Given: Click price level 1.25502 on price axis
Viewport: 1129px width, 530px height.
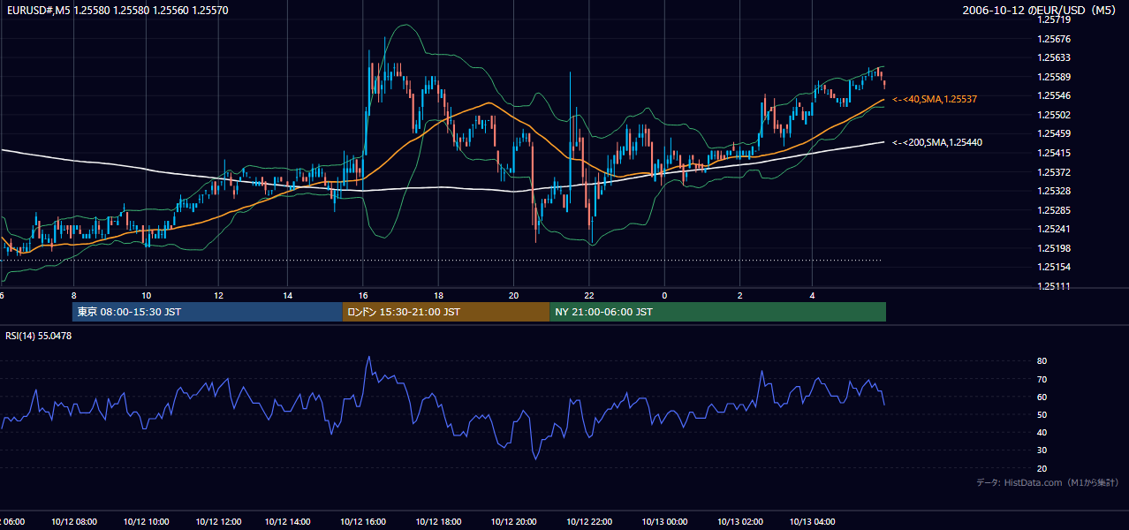Looking at the screenshot, I should [x=1054, y=115].
